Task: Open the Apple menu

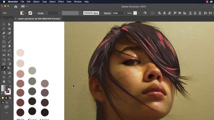Action: pyautogui.click(x=4, y=2)
